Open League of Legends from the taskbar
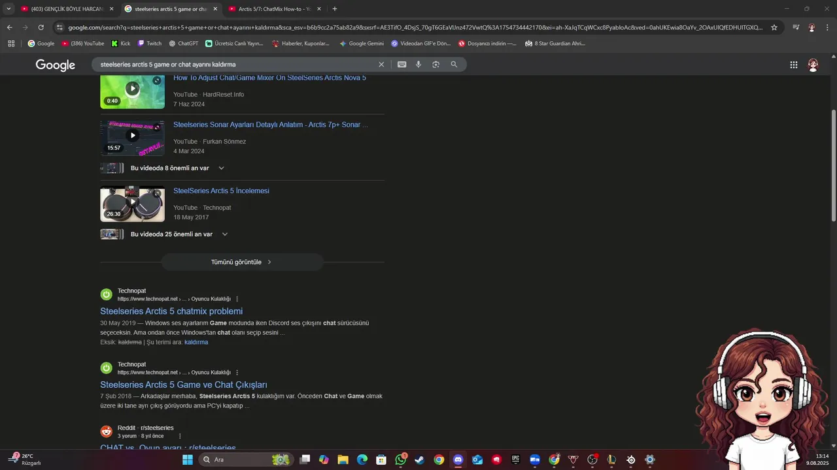Viewport: 837px width, 470px height. [611, 460]
